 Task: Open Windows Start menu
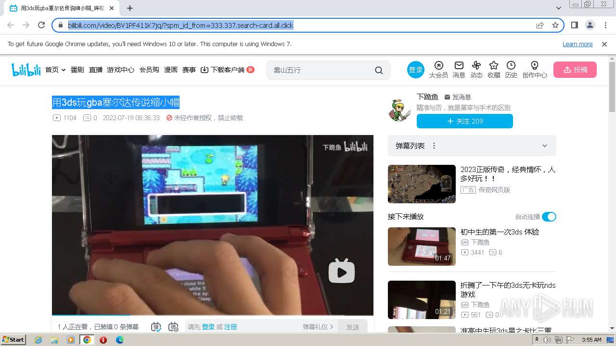tap(13, 339)
